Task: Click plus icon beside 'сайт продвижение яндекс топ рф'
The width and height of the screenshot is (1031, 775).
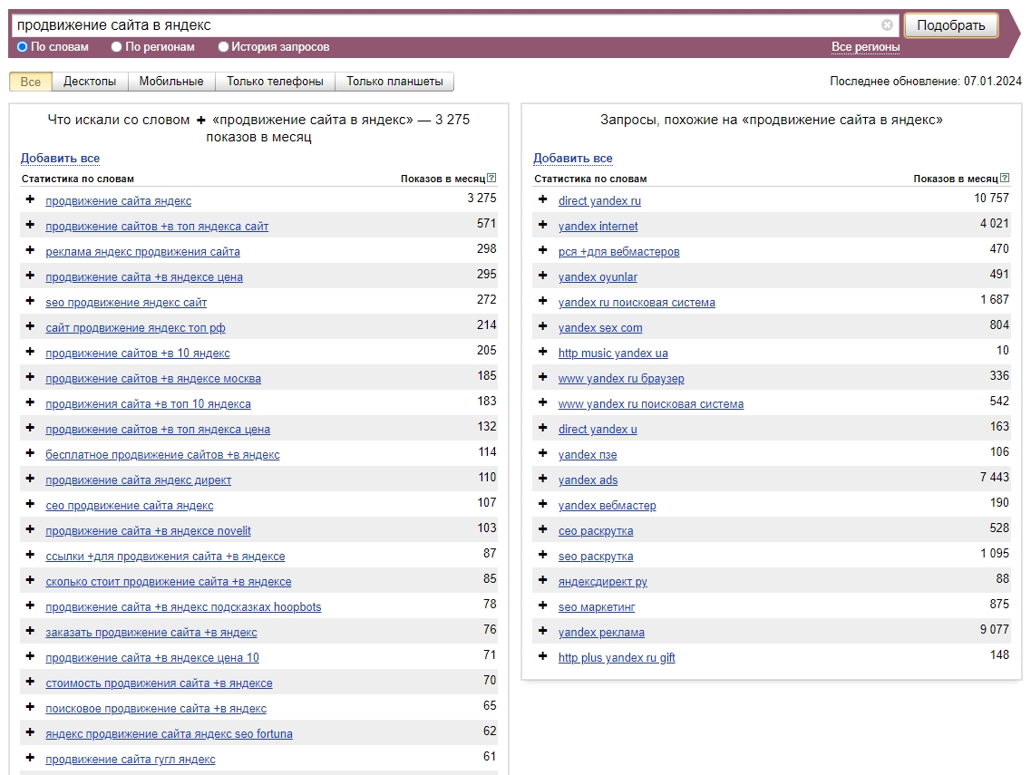Action: [30, 326]
